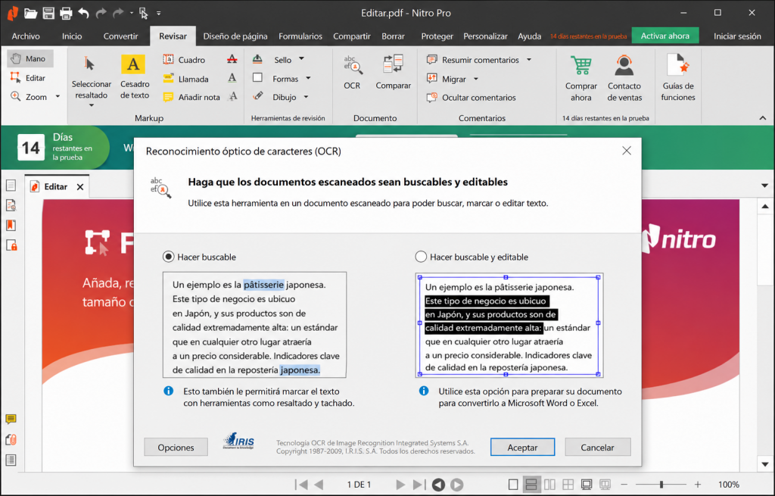Open Opciones in OCR dialog
This screenshot has width=775, height=496.
pyautogui.click(x=176, y=447)
